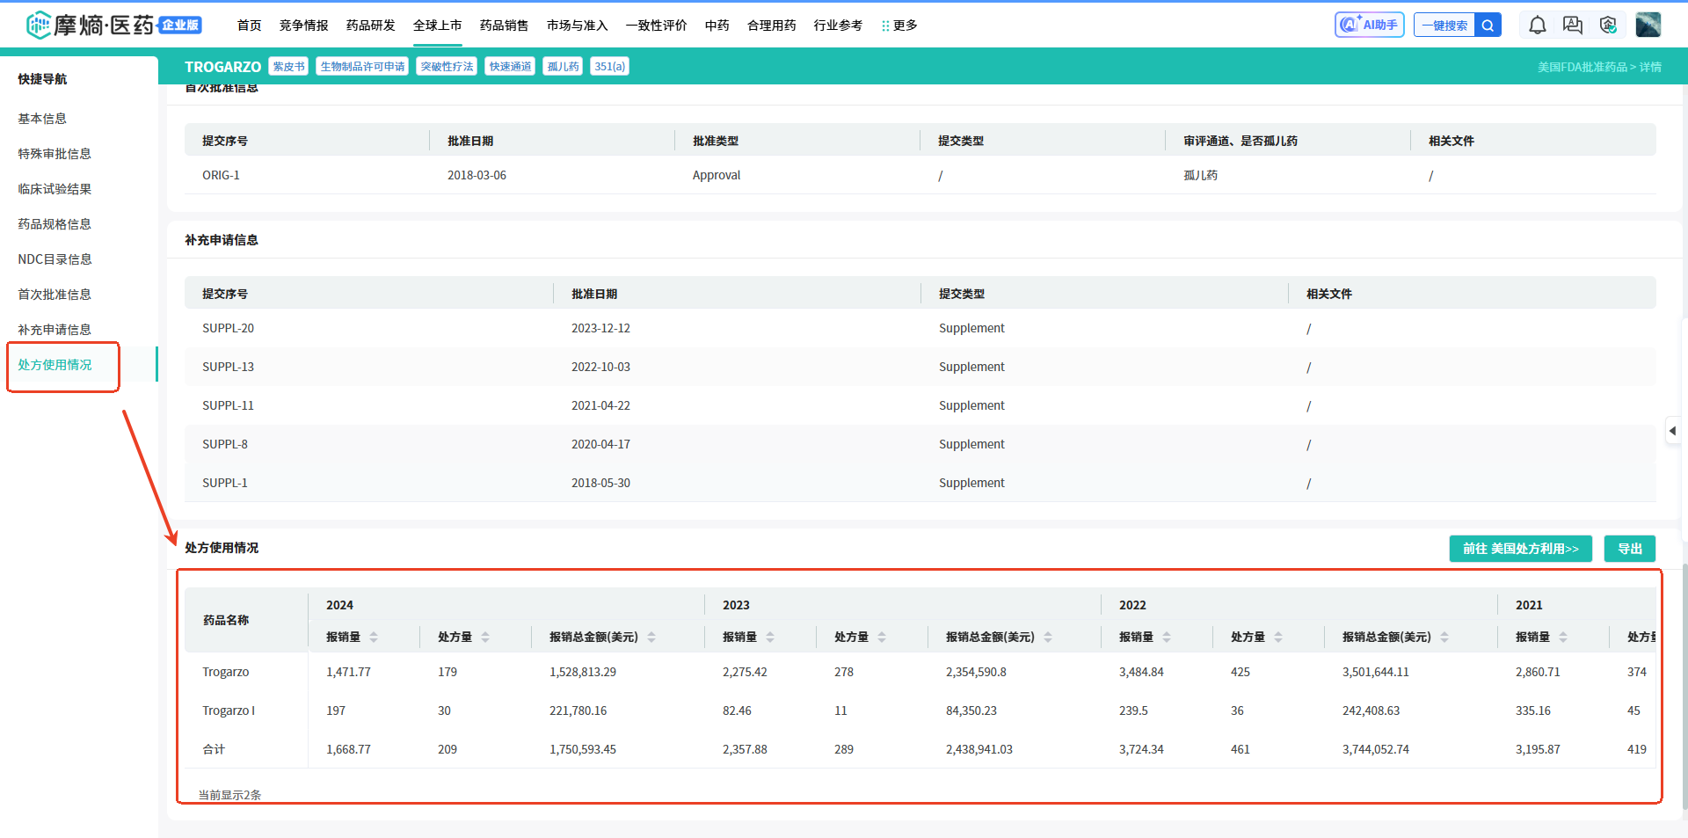The height and width of the screenshot is (838, 1688).
Task: Click the SUPPL-13 row entry
Action: pyautogui.click(x=228, y=367)
